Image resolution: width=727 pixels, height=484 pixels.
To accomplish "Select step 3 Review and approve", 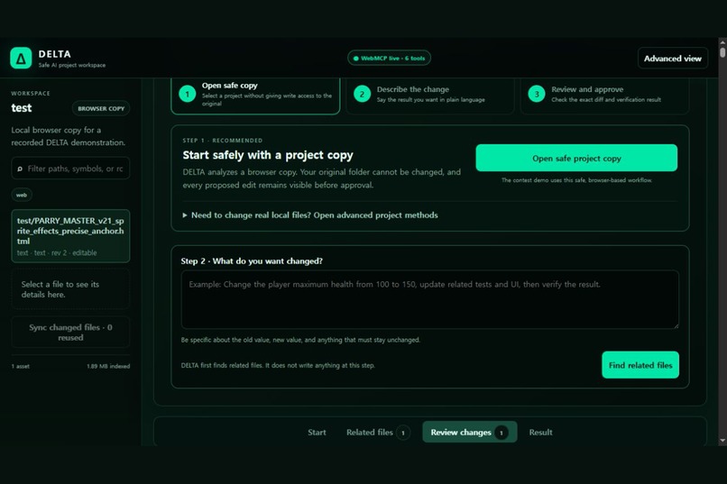I will pos(604,95).
